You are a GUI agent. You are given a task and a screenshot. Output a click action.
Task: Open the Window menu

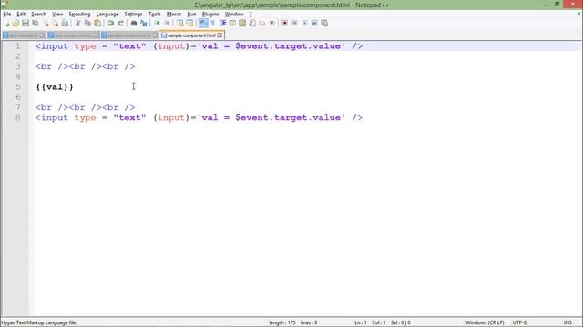pos(234,15)
